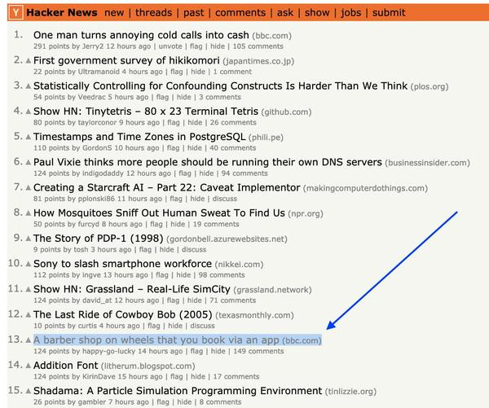View 17 comments on Addition Font
Viewport: 489px width, 408px height.
(x=236, y=376)
